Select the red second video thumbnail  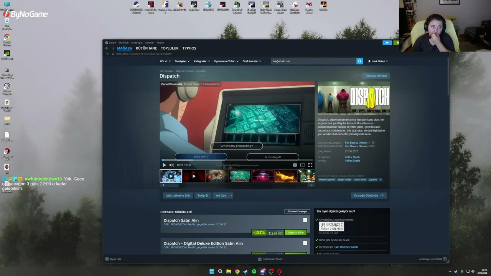coord(194,176)
